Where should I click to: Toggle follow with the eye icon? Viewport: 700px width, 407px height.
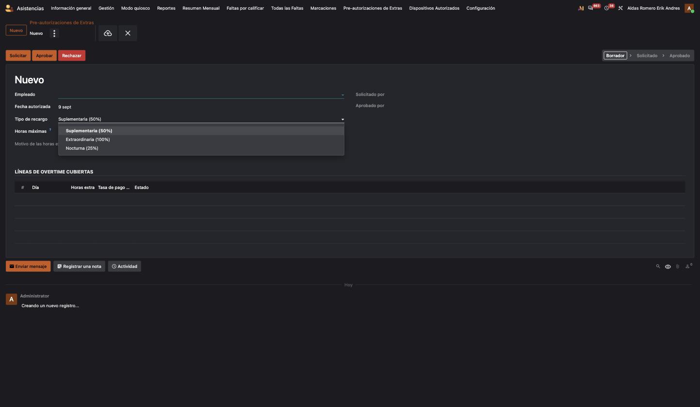point(668,266)
